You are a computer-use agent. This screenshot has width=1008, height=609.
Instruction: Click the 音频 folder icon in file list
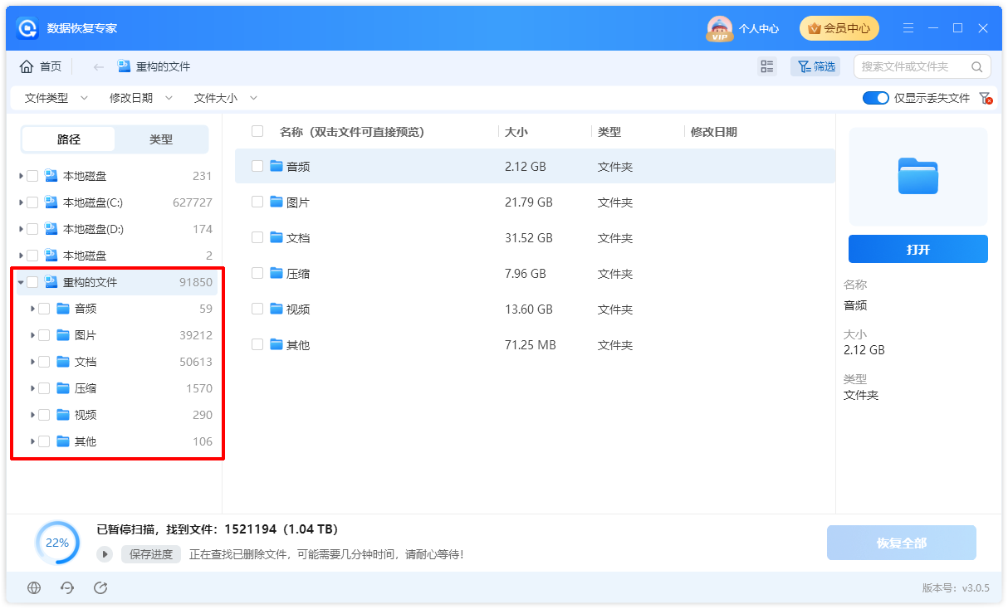[276, 166]
